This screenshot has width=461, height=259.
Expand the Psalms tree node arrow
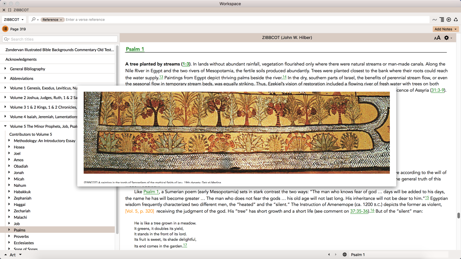click(9, 230)
